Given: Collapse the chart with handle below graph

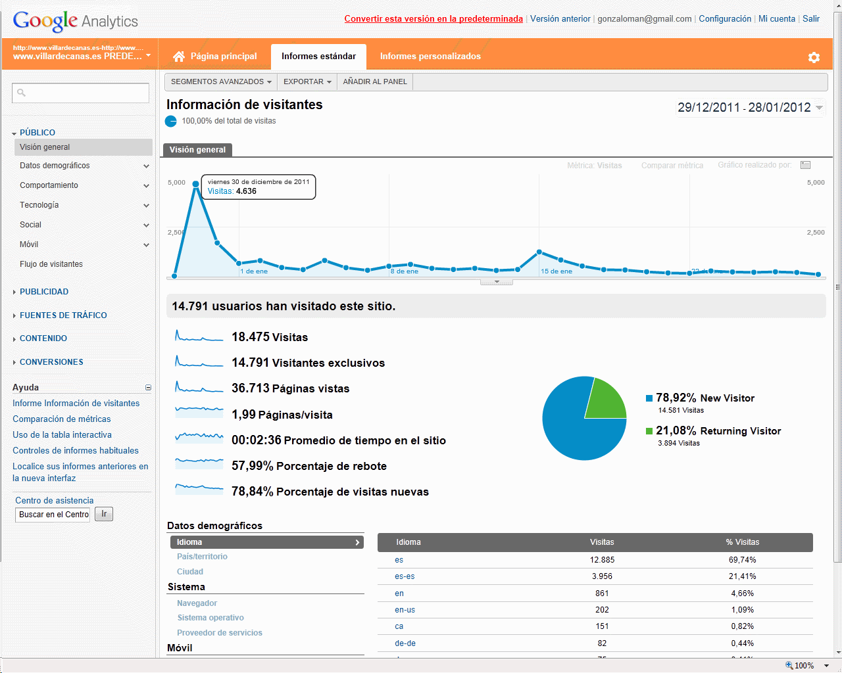Looking at the screenshot, I should [x=497, y=282].
